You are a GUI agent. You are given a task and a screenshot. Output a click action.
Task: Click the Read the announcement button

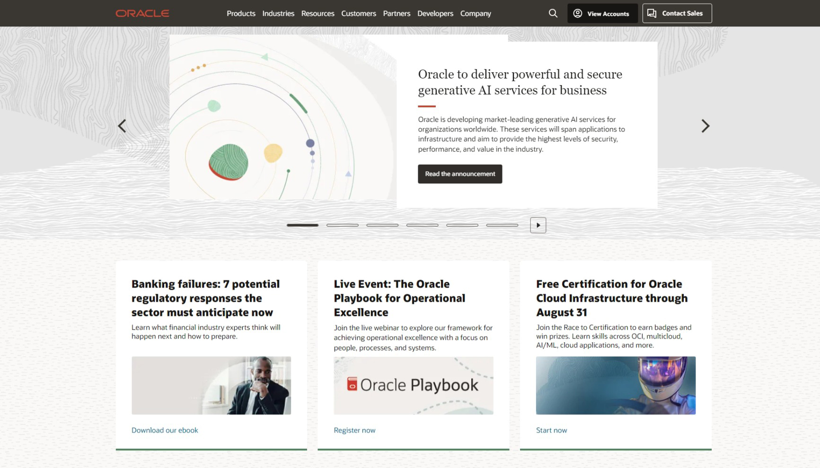pyautogui.click(x=459, y=174)
